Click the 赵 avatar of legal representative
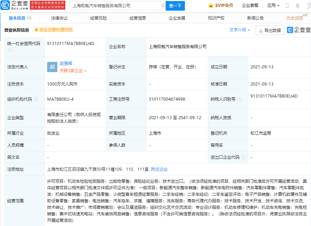The height and width of the screenshot is (226, 311). click(x=52, y=67)
